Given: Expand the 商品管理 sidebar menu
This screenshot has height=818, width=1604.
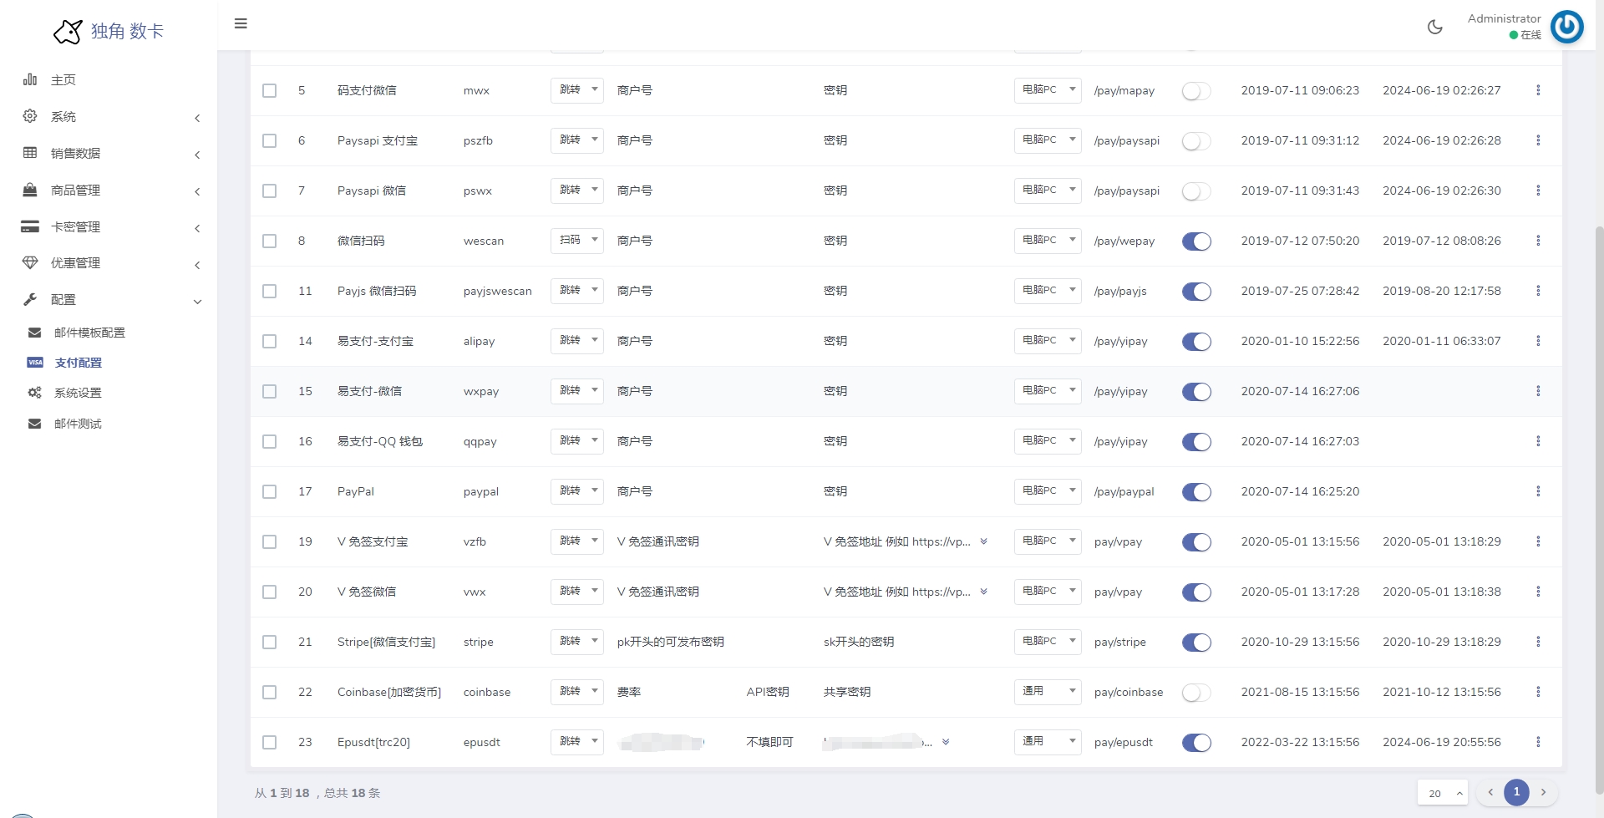Looking at the screenshot, I should point(75,191).
